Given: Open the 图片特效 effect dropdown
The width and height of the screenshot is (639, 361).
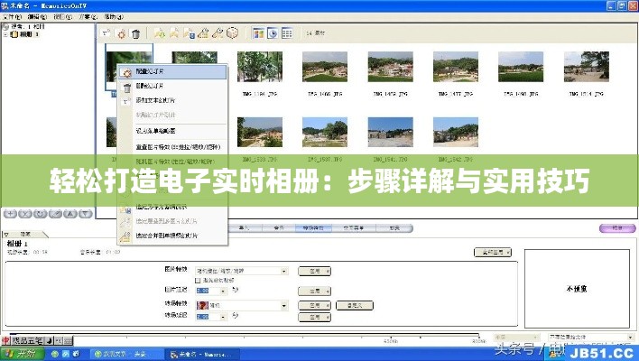Looking at the screenshot, I should pyautogui.click(x=284, y=270).
